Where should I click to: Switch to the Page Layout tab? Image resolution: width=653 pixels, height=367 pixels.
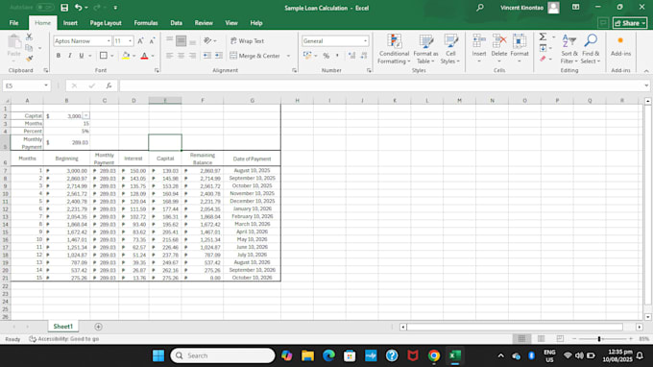106,23
